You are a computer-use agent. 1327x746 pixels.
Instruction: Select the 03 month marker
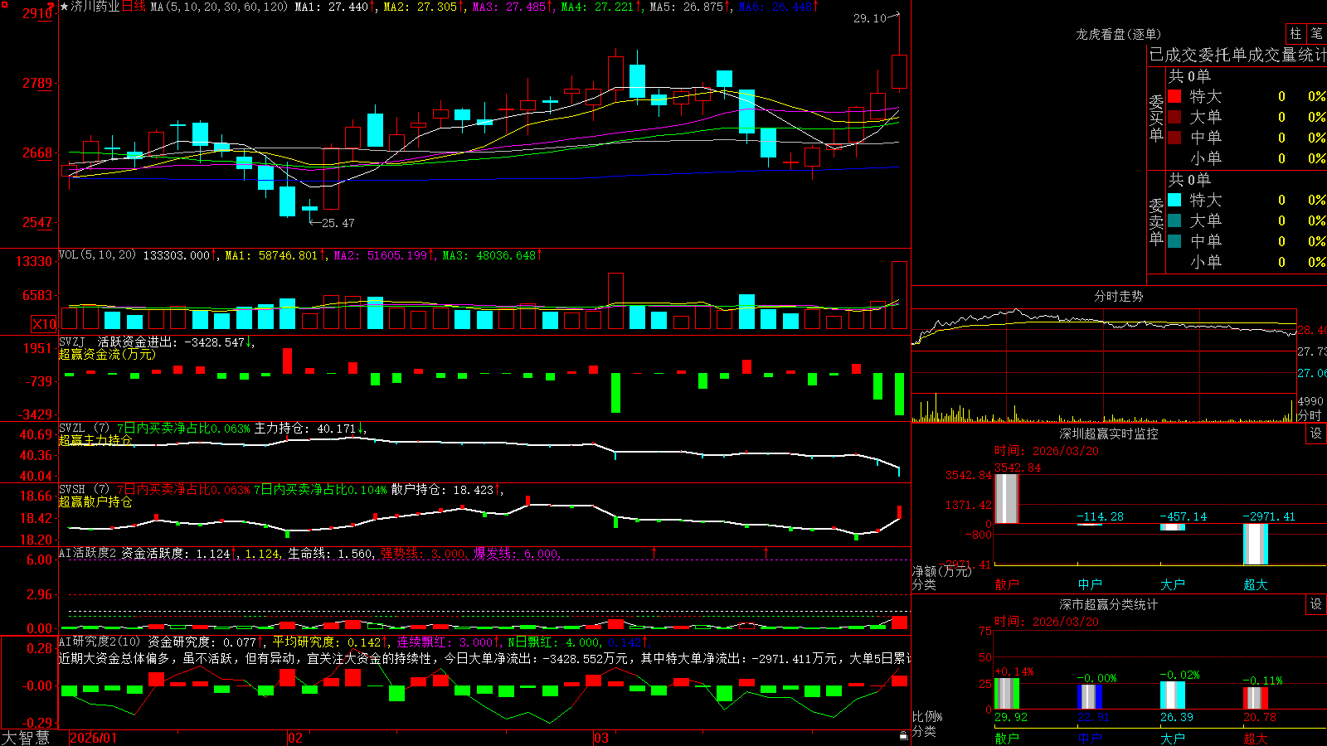[x=600, y=738]
